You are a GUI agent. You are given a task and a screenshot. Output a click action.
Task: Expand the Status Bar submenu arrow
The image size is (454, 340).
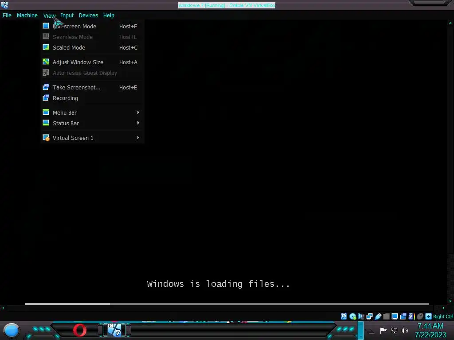pos(138,123)
